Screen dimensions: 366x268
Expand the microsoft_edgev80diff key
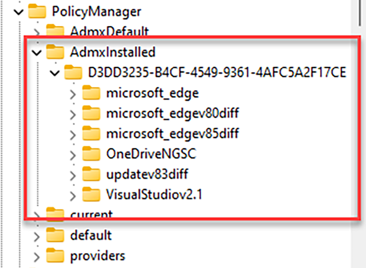pyautogui.click(x=74, y=114)
